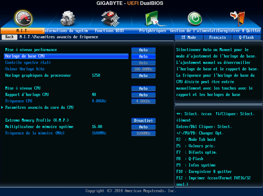Click the 4.00GHz CPU frequency box

tap(143, 101)
